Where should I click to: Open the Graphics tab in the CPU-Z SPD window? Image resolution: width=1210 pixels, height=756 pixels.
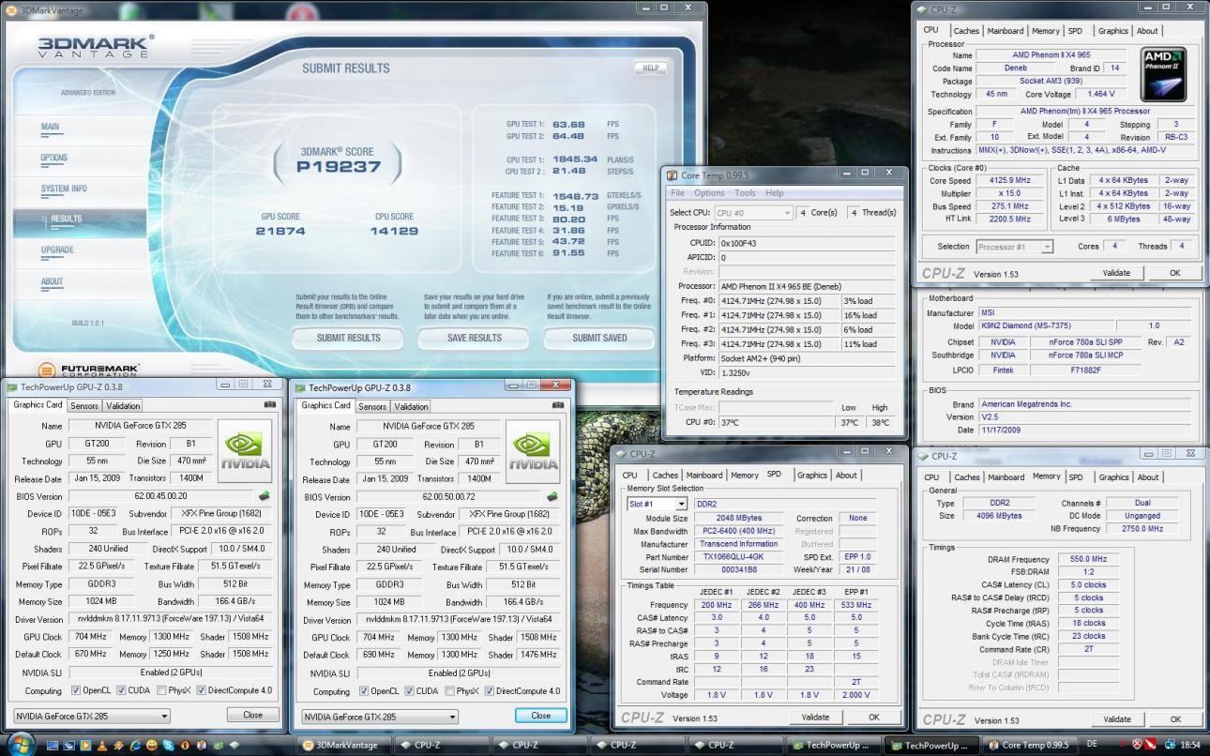pyautogui.click(x=812, y=475)
